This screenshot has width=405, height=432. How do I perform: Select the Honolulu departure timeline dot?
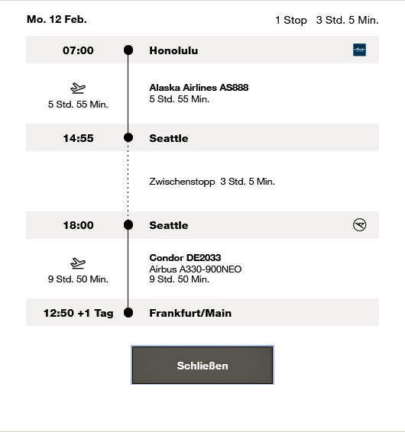(128, 50)
